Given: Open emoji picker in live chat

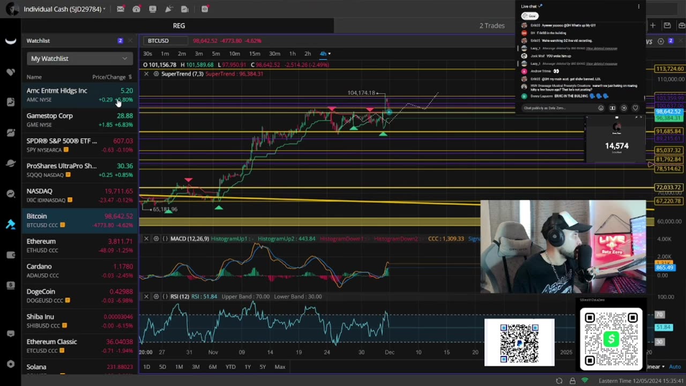Looking at the screenshot, I should pos(601,108).
